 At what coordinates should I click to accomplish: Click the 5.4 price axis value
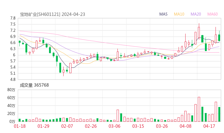13,67
